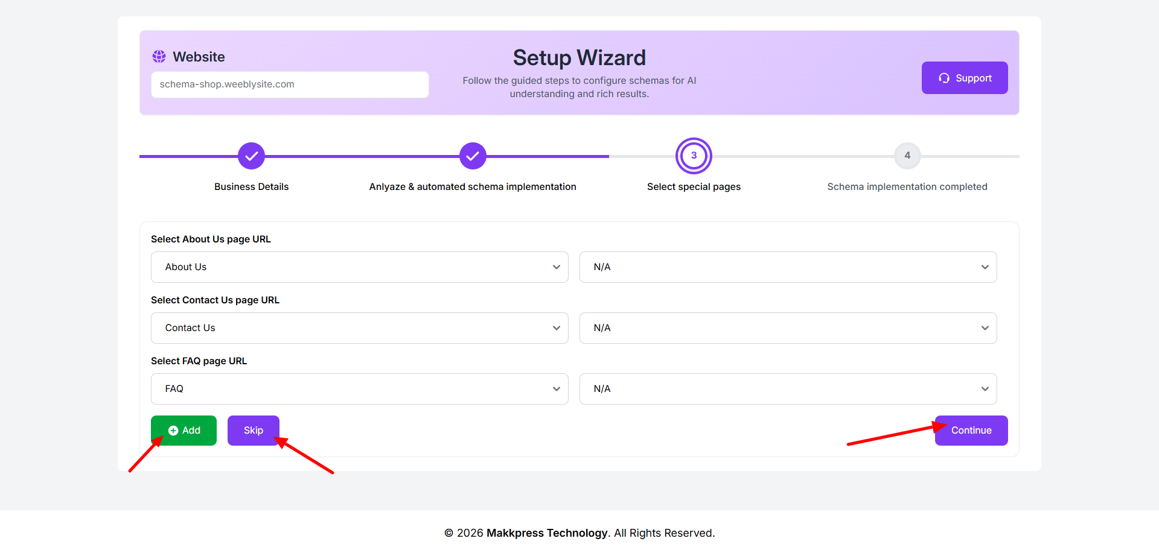Click the step 3 circle indicator
Viewport: 1159px width, 556px height.
pyautogui.click(x=694, y=156)
